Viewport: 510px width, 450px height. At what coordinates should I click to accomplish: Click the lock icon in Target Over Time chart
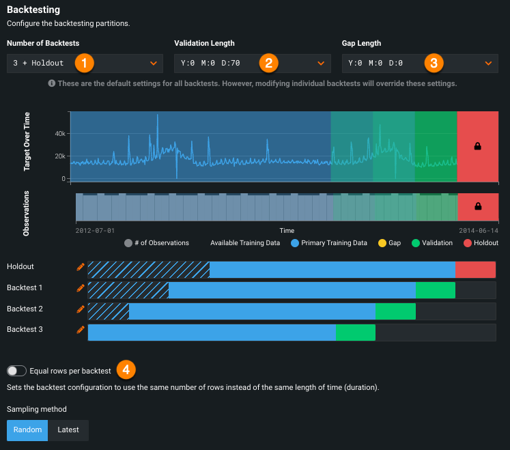(x=477, y=146)
